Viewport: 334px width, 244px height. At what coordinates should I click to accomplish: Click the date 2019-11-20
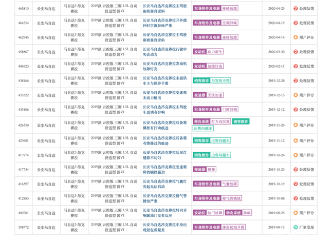tap(276, 125)
